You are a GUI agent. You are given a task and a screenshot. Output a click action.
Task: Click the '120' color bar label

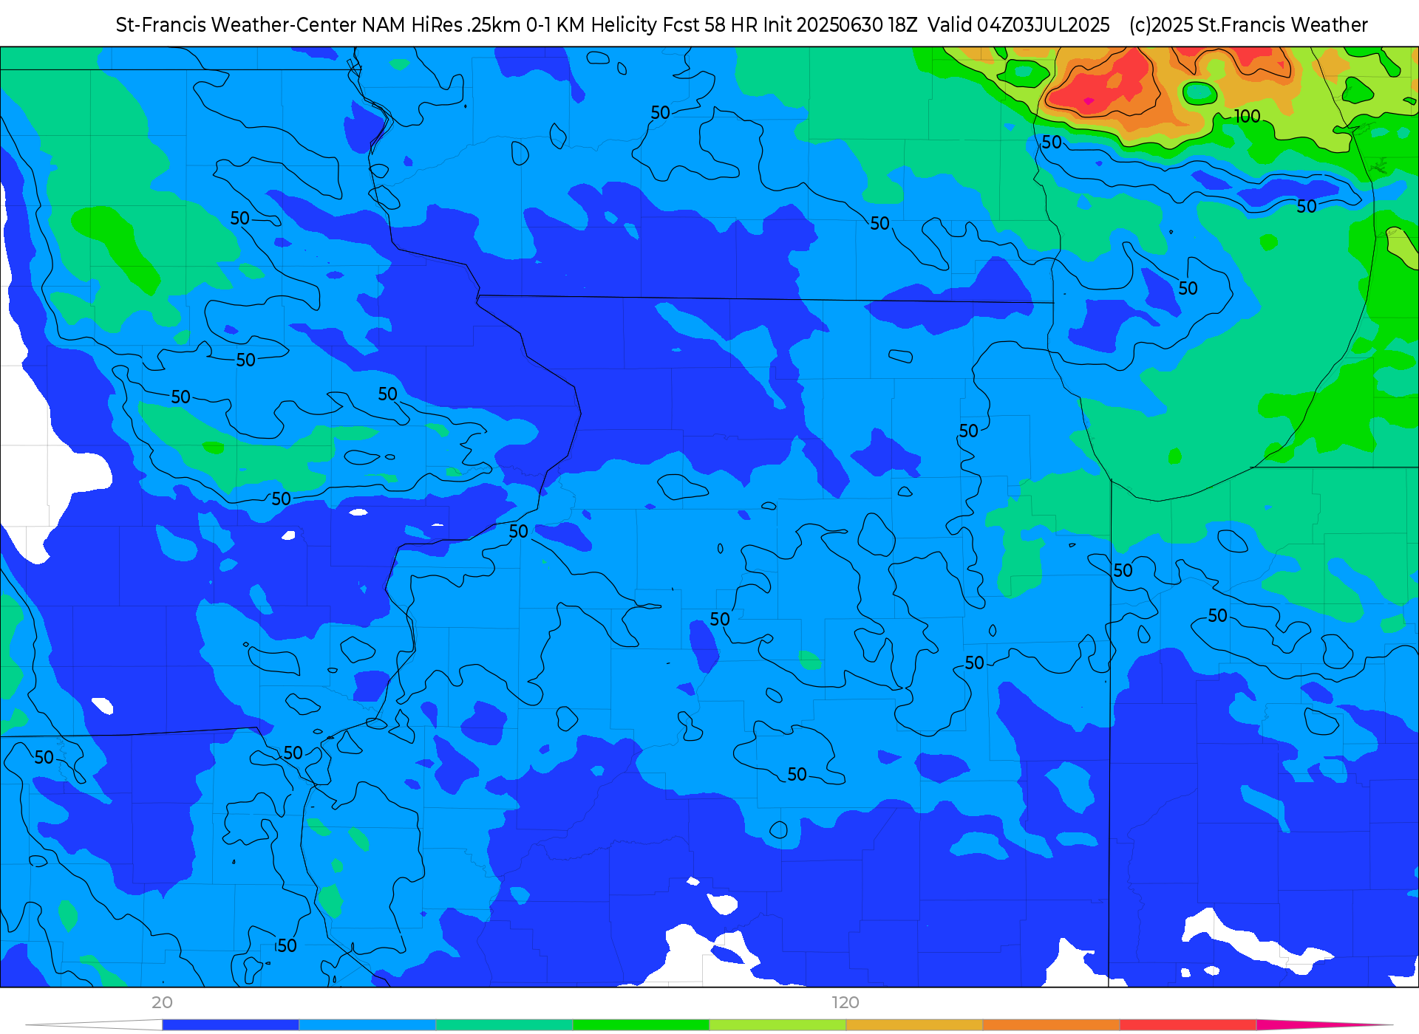point(845,1002)
